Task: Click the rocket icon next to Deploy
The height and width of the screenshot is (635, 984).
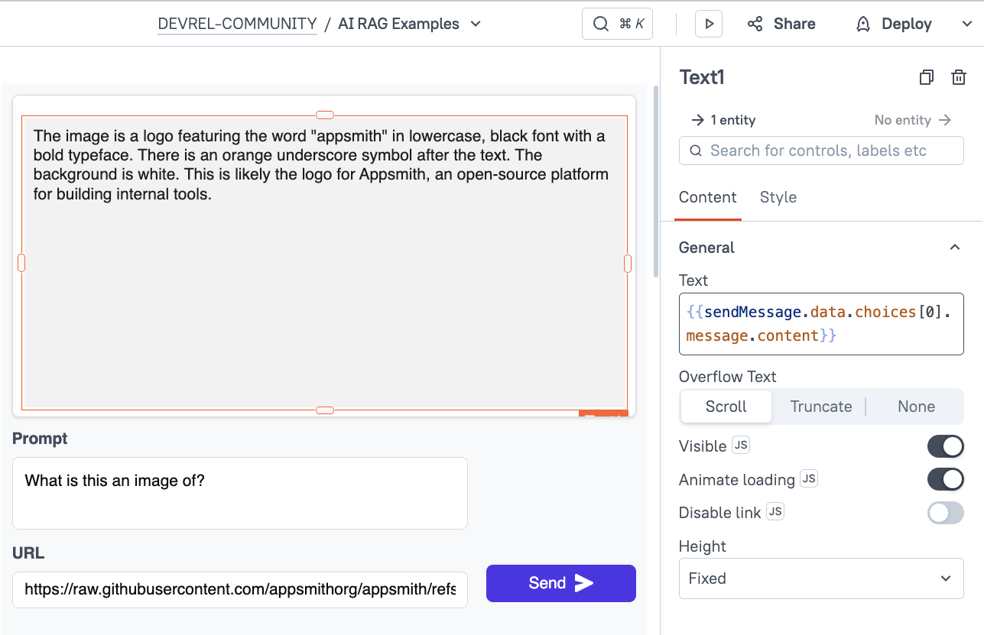Action: click(x=863, y=24)
